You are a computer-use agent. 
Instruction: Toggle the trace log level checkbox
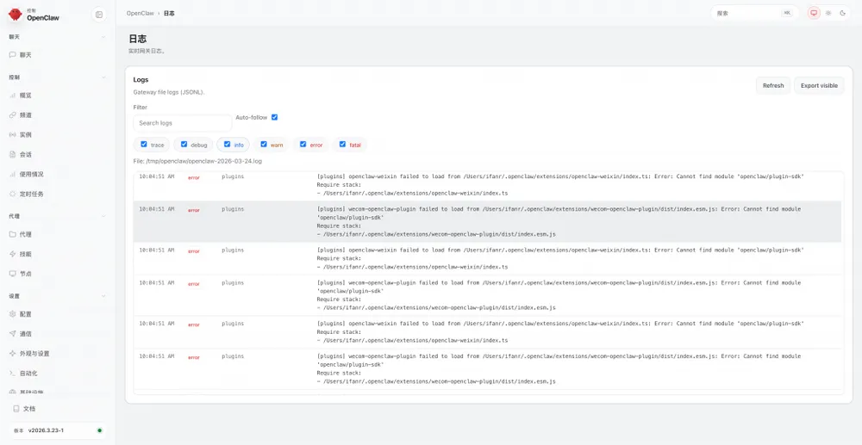click(x=144, y=145)
